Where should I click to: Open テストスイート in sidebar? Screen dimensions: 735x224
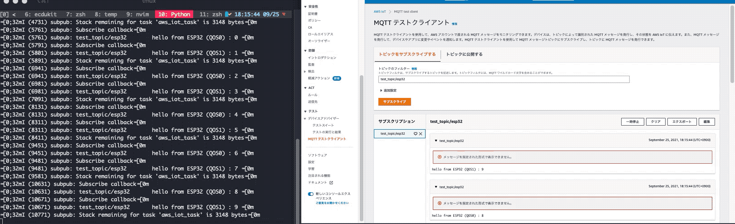[x=323, y=125]
